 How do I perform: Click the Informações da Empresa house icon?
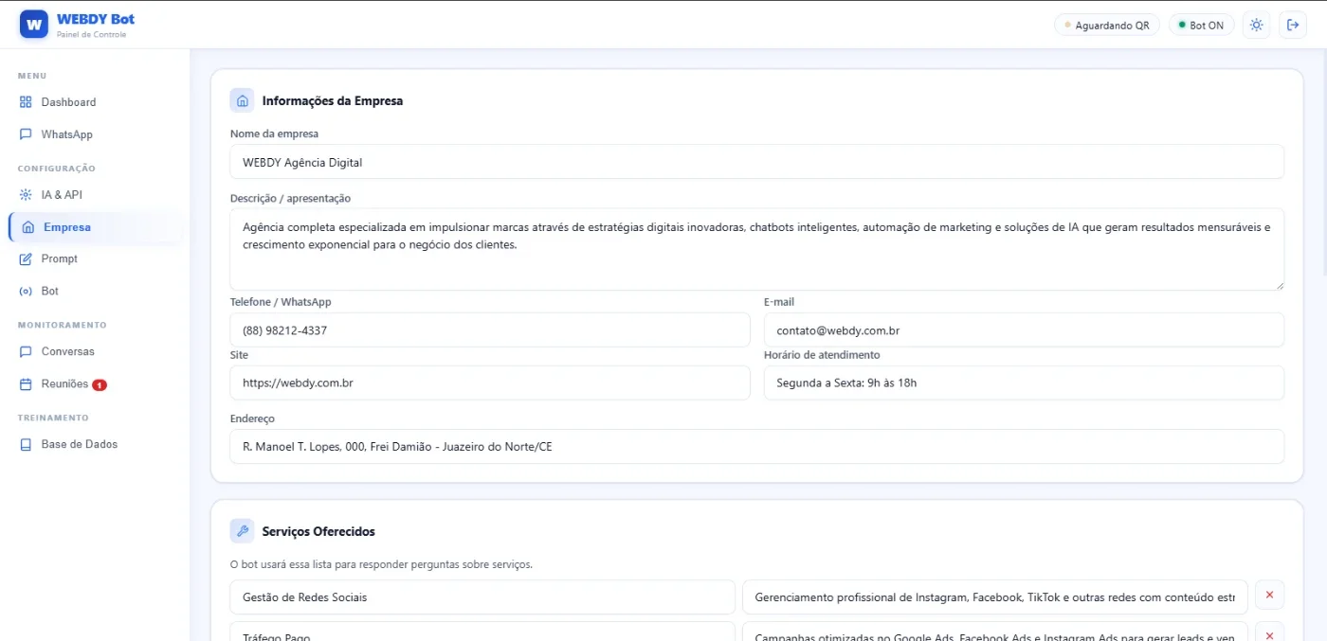[x=242, y=100]
